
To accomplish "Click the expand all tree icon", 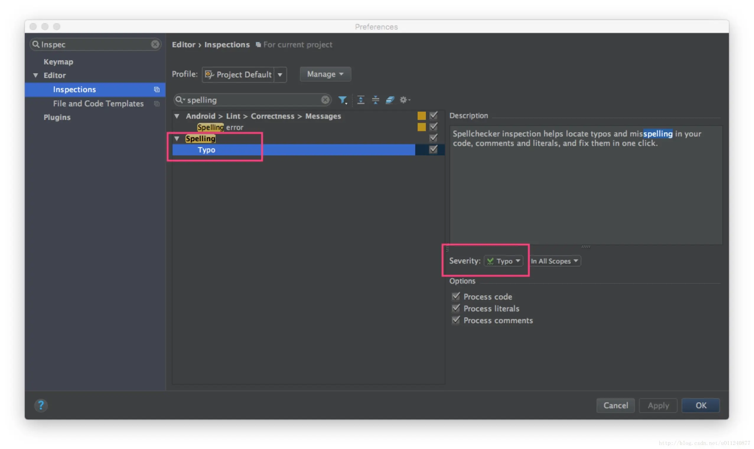I will click(x=361, y=100).
